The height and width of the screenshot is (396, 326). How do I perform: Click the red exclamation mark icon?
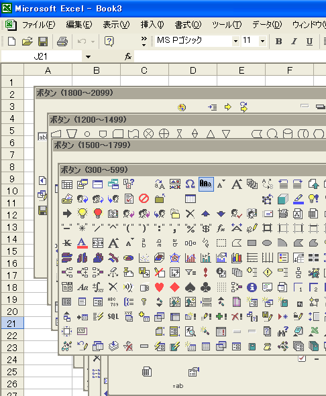click(206, 273)
